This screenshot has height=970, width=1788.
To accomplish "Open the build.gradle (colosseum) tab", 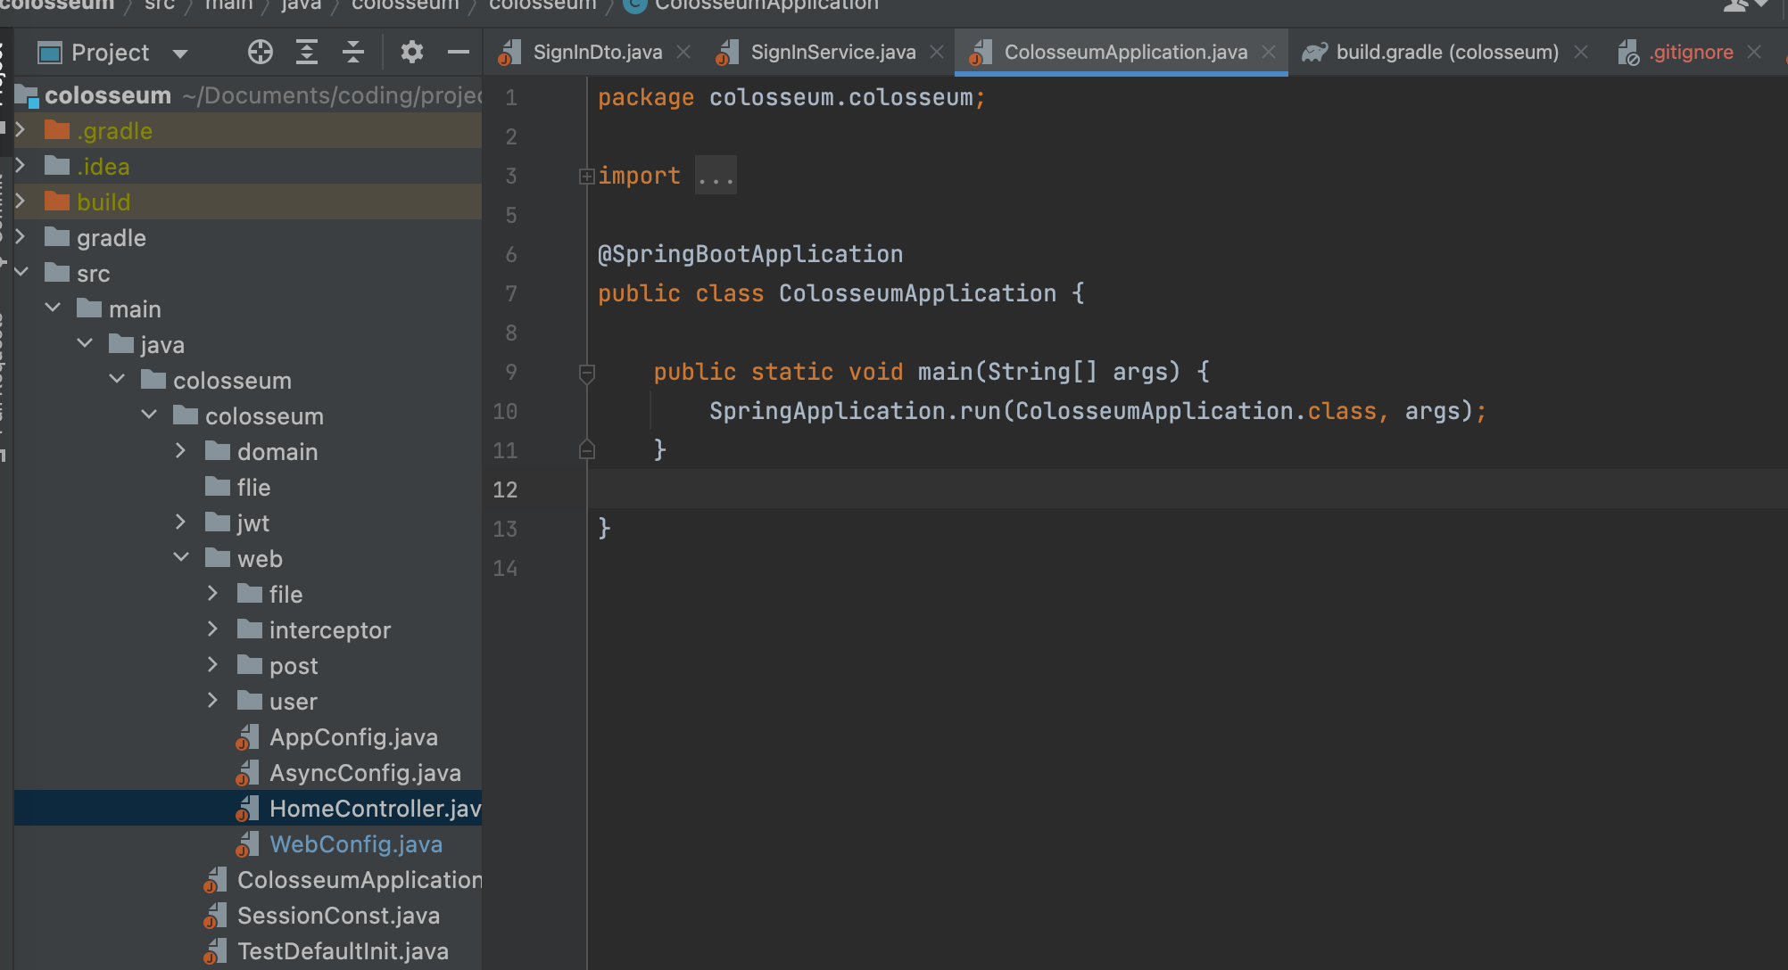I will click(x=1447, y=53).
